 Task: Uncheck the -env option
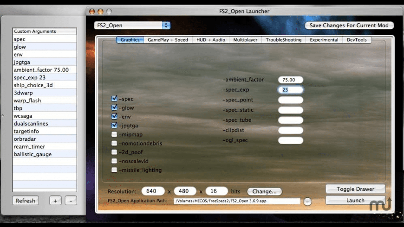pyautogui.click(x=114, y=116)
